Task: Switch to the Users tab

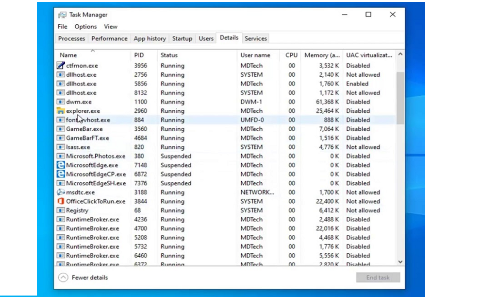Action: [x=206, y=38]
